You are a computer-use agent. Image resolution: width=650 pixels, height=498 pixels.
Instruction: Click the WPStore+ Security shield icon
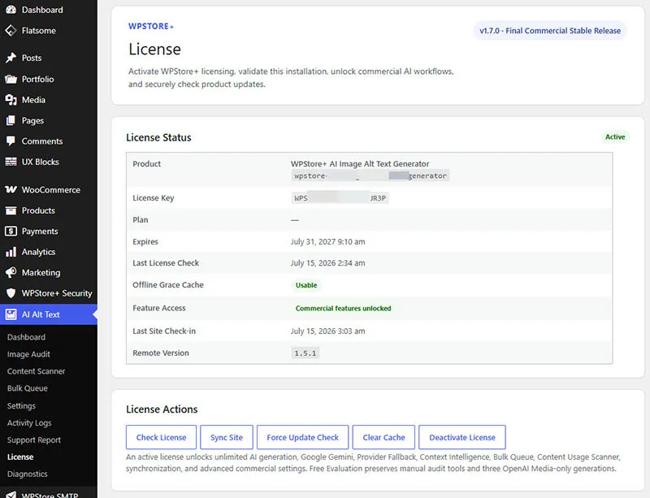(11, 293)
